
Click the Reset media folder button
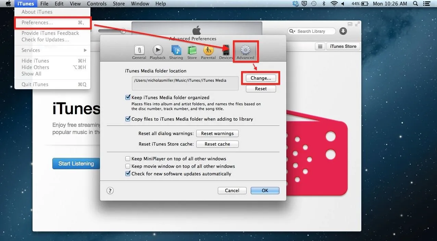tap(261, 89)
